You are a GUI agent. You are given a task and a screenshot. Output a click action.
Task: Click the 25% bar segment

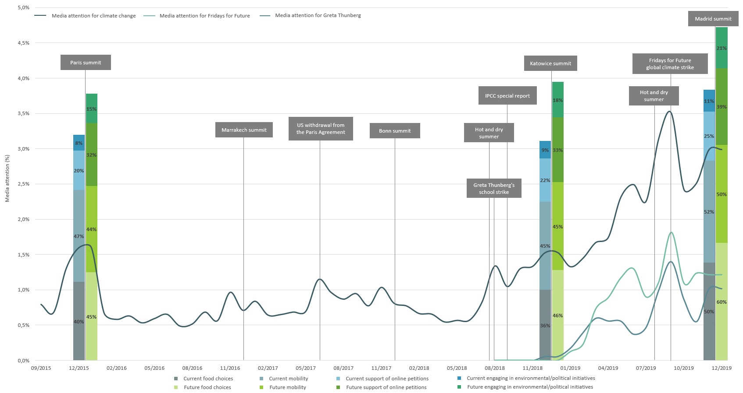[x=709, y=136]
